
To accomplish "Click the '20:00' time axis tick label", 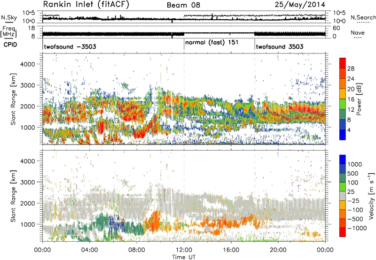I will tap(278, 250).
